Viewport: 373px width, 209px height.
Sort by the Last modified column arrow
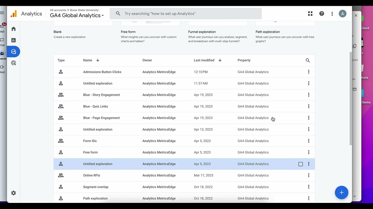[220, 60]
